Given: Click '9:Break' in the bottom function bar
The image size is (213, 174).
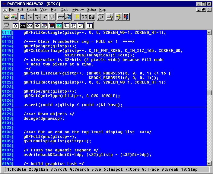Looking at the screenshot, I should [171, 169].
